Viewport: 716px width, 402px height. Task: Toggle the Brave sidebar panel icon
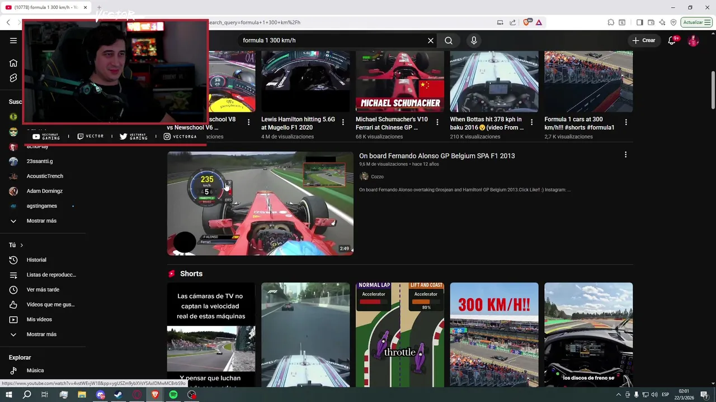point(640,22)
